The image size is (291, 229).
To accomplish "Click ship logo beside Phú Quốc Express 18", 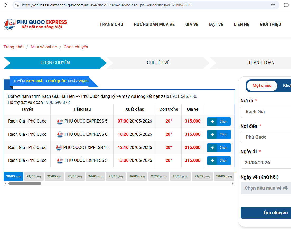I will [59, 148].
